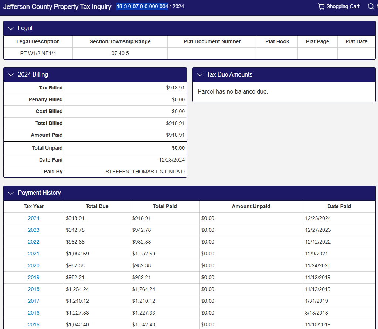Open tax year 2023 link
Viewport: 378px width, 329px height.
pos(33,230)
